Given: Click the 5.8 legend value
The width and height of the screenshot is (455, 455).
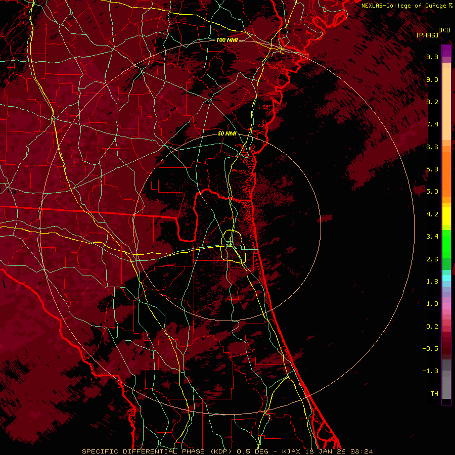Looking at the screenshot, I should coord(432,169).
